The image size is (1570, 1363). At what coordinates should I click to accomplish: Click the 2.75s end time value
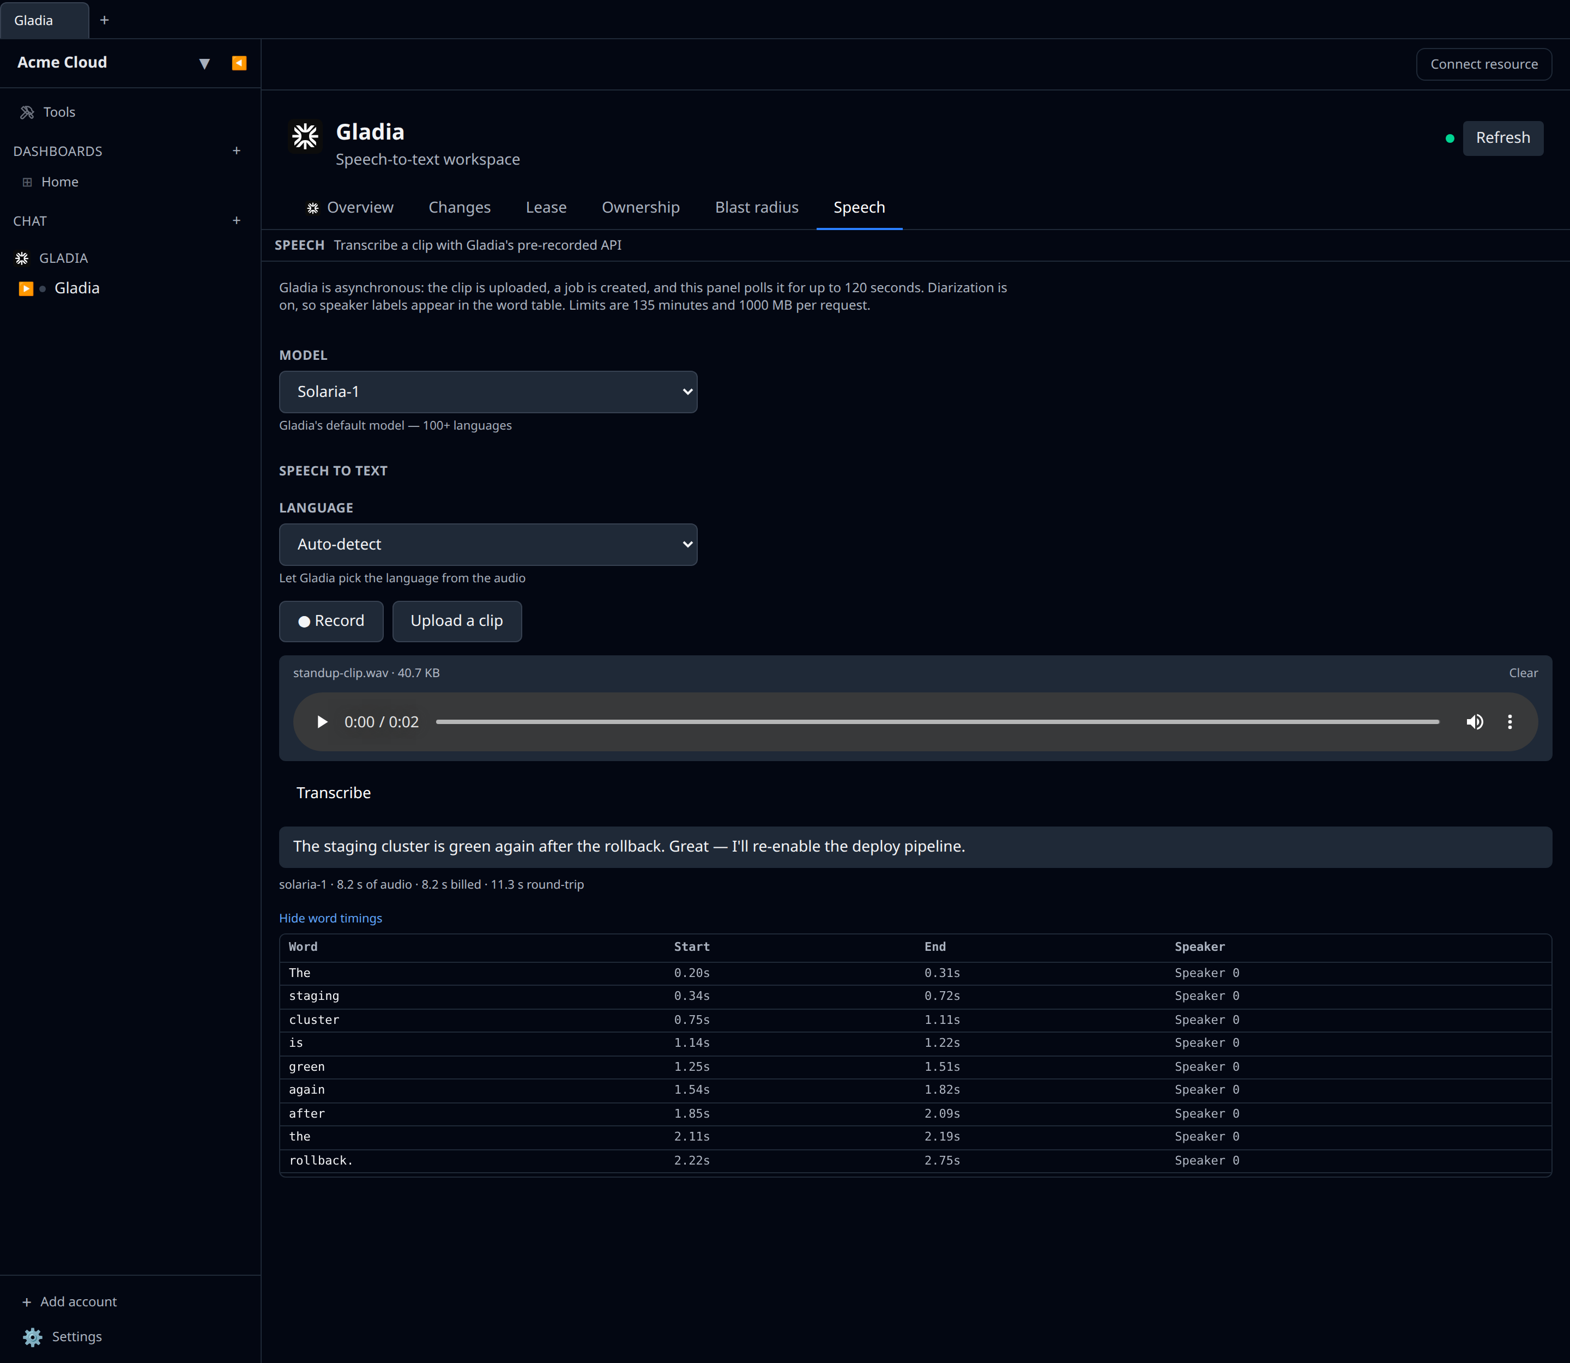click(x=941, y=1161)
